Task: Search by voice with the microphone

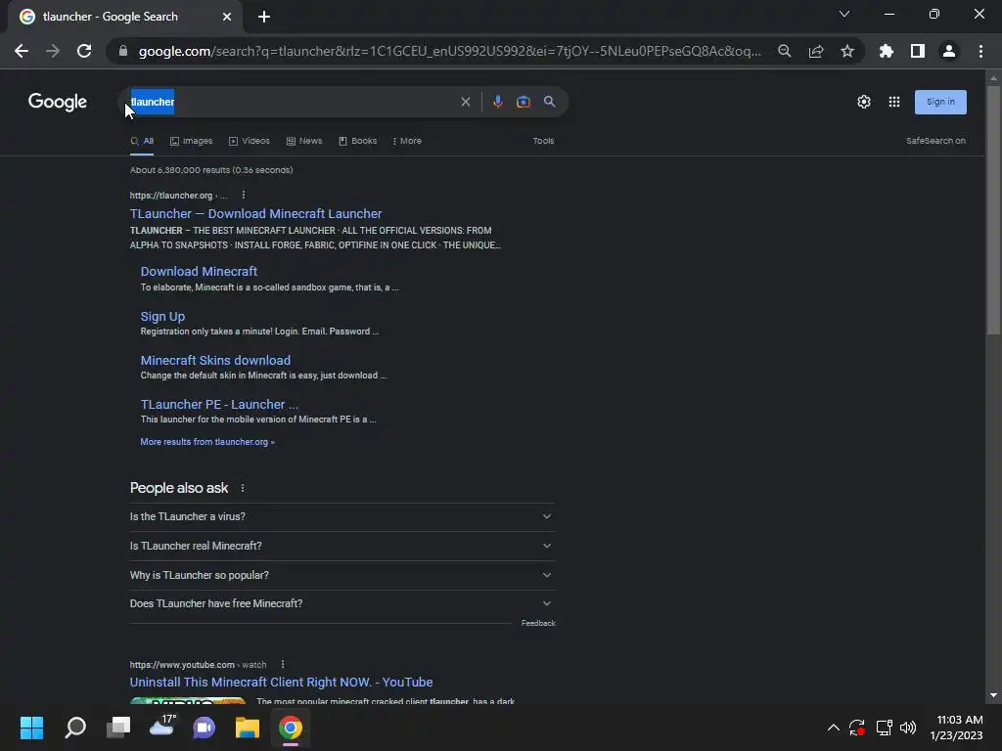Action: [x=498, y=102]
